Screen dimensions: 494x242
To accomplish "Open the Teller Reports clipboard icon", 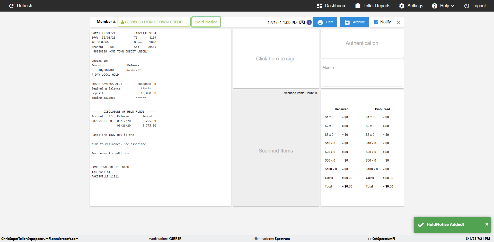I will click(x=358, y=6).
